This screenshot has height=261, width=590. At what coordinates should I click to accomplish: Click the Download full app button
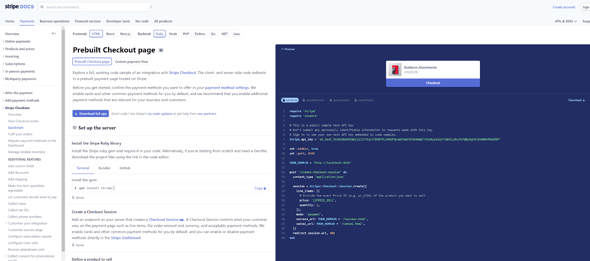coord(90,114)
